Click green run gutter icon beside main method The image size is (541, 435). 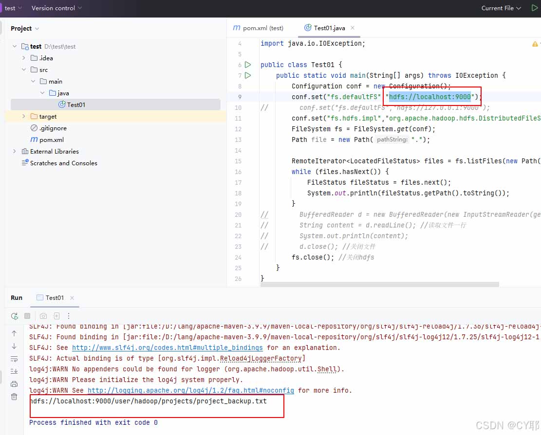[x=248, y=75]
